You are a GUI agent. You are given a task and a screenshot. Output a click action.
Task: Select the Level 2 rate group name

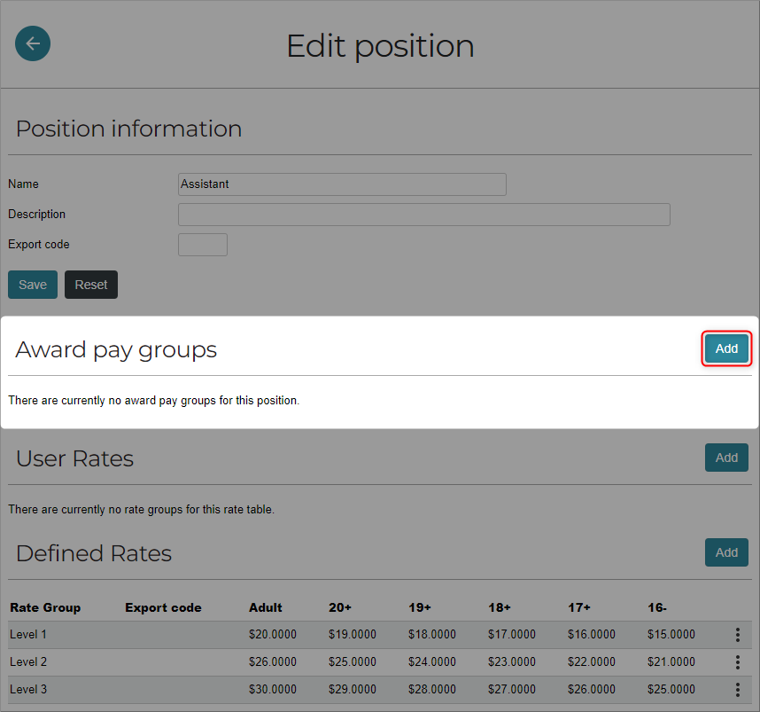(28, 662)
